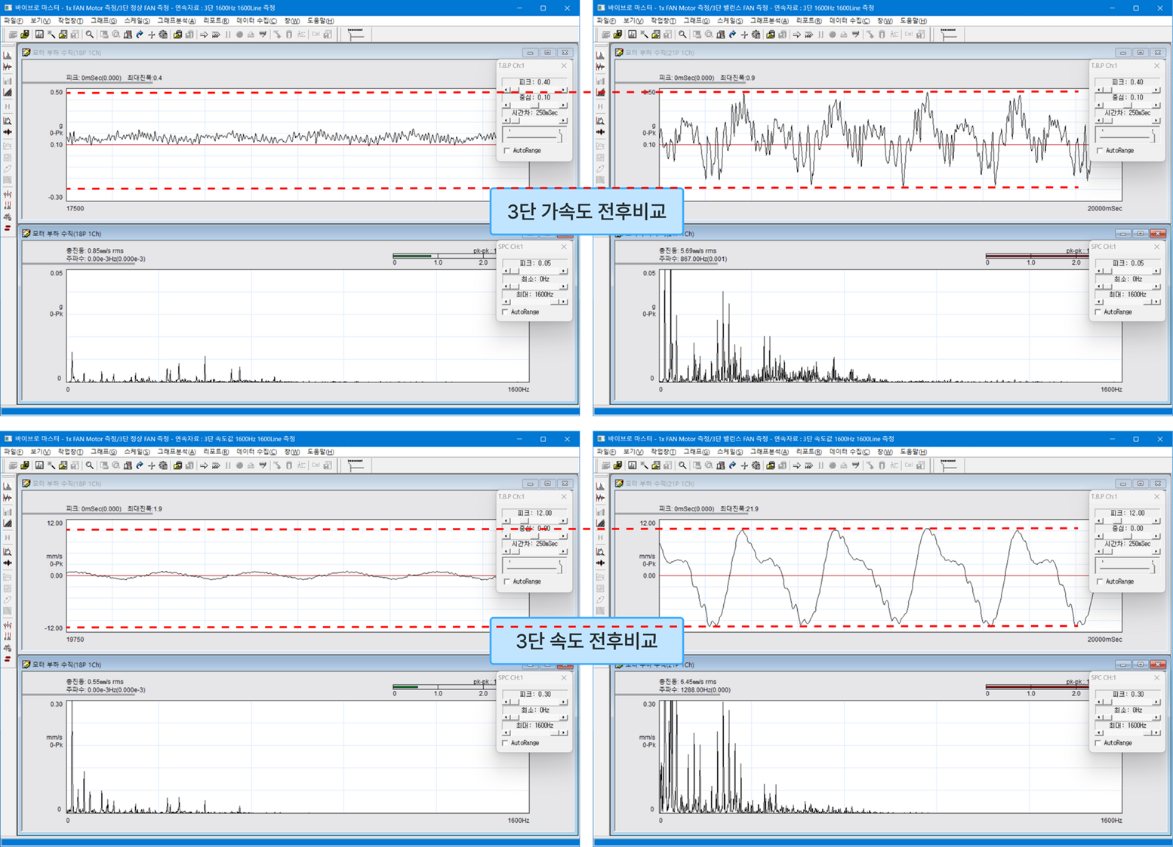Check AutoRange in bottom-left T.B.P Ch:1 panel

pos(507,582)
